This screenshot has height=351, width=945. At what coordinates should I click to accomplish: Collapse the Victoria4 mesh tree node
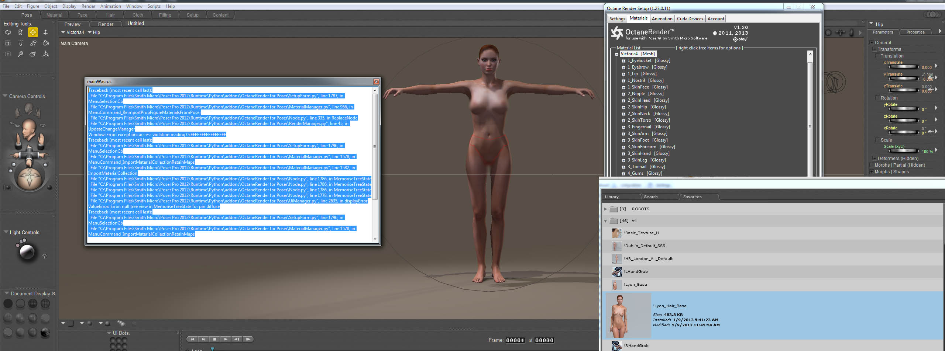coord(616,54)
